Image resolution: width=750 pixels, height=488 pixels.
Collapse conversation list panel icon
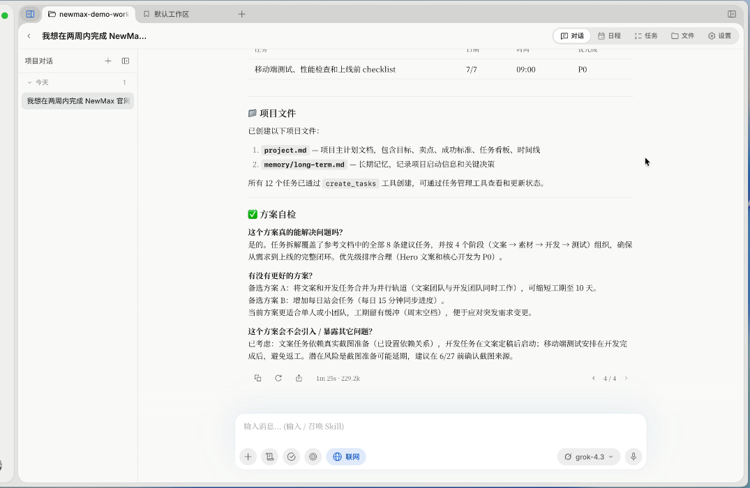click(x=126, y=61)
